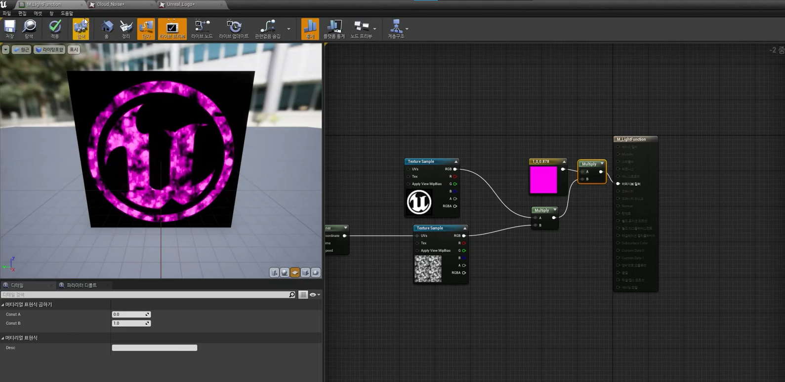Open the 파일 (File) menu
This screenshot has height=382, width=785.
[x=6, y=13]
